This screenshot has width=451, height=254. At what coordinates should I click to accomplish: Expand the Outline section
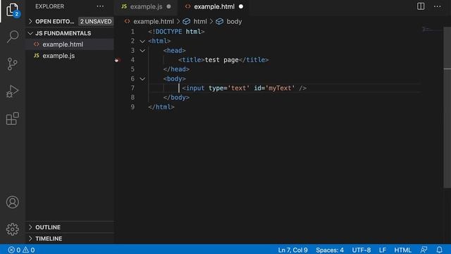pyautogui.click(x=70, y=227)
